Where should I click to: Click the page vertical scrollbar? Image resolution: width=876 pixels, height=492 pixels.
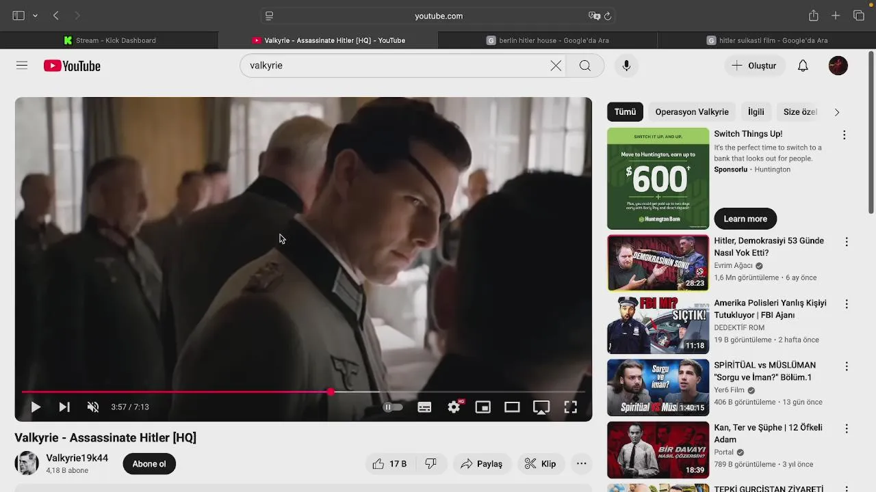[x=871, y=133]
